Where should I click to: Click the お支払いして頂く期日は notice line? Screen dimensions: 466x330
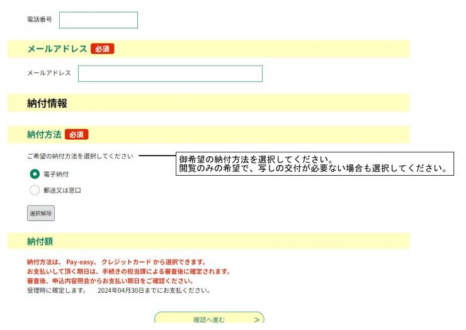click(x=128, y=271)
